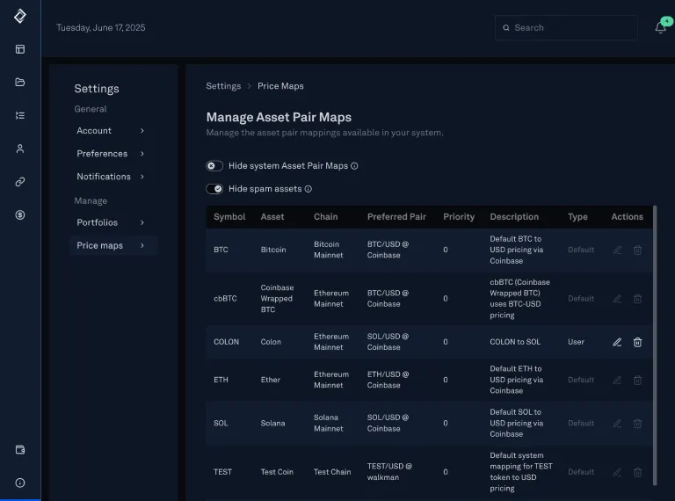Select Price maps menu item

click(113, 245)
